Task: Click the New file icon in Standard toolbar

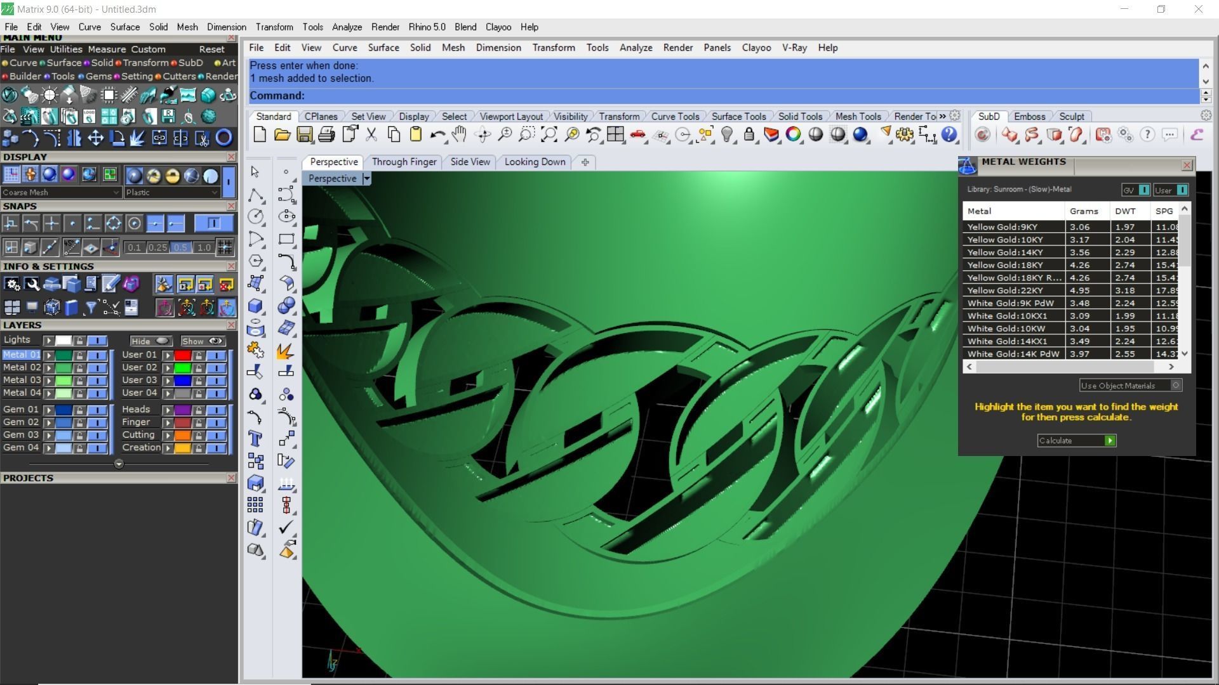Action: coord(260,134)
